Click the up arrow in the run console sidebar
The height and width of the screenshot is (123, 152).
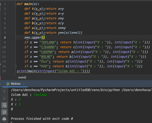pyautogui.click(x=4, y=91)
